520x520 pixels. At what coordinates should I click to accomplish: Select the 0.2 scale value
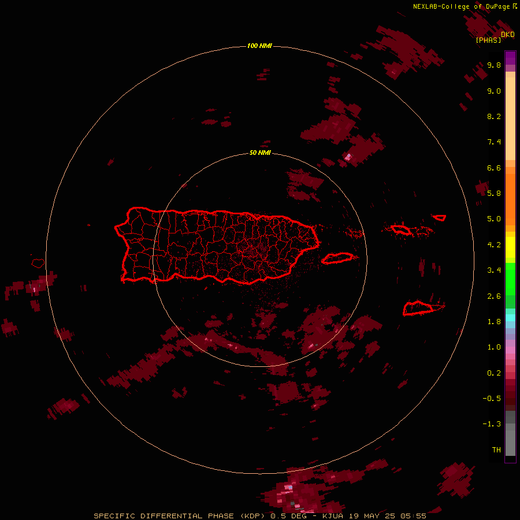(494, 373)
